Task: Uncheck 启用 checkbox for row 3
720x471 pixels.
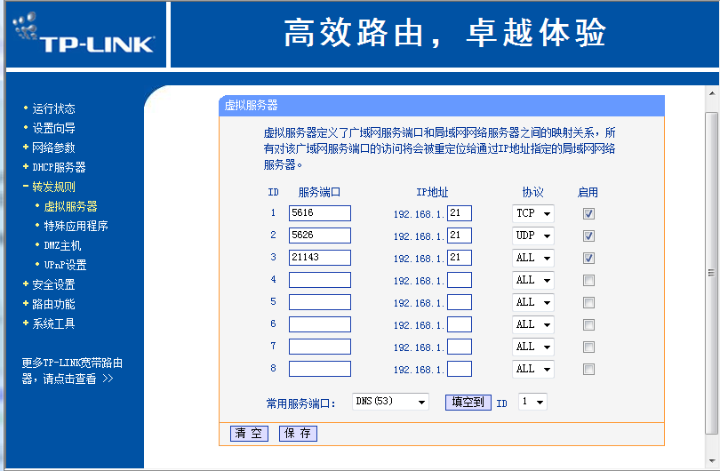Action: point(588,258)
